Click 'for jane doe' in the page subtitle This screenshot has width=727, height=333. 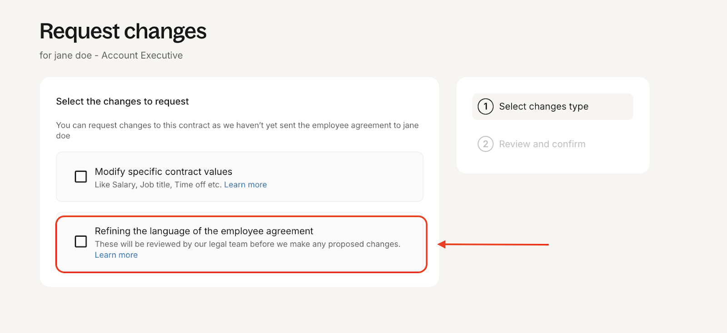point(66,55)
